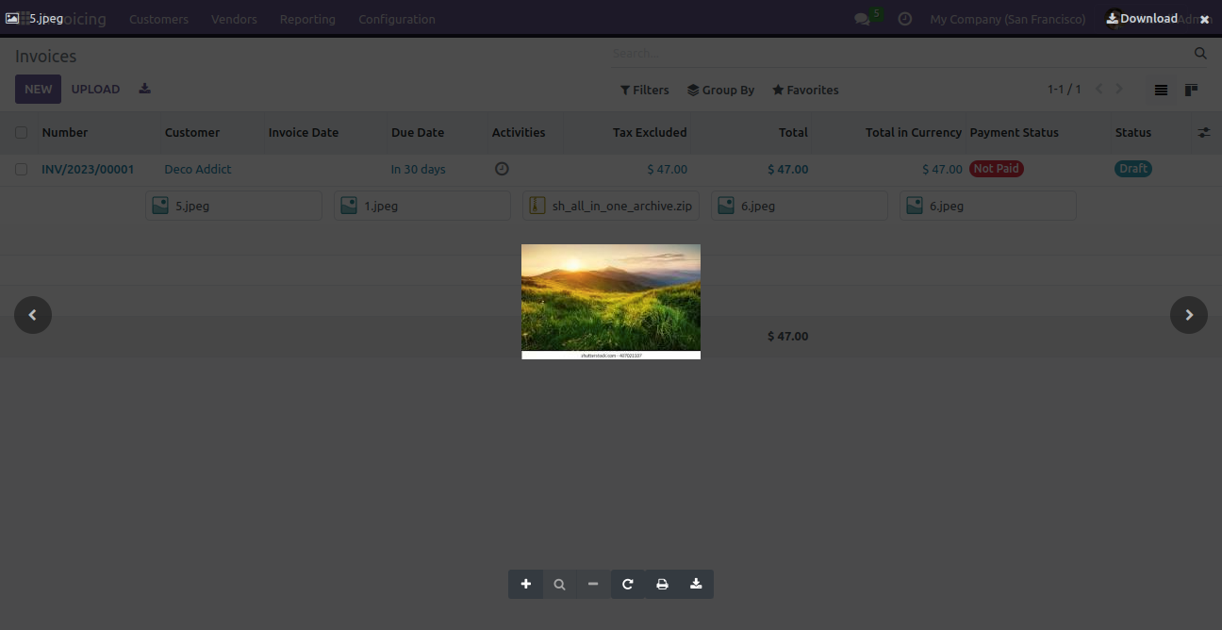This screenshot has width=1222, height=630.
Task: Switch to kanban view
Action: click(x=1191, y=90)
